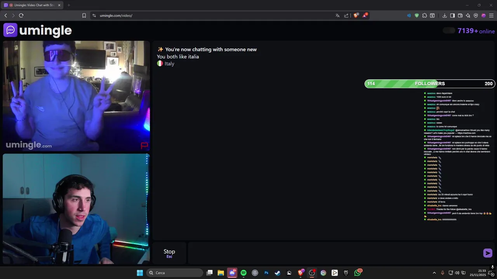This screenshot has height=279, width=497.
Task: Click the Italy country flag label
Action: pyautogui.click(x=166, y=64)
